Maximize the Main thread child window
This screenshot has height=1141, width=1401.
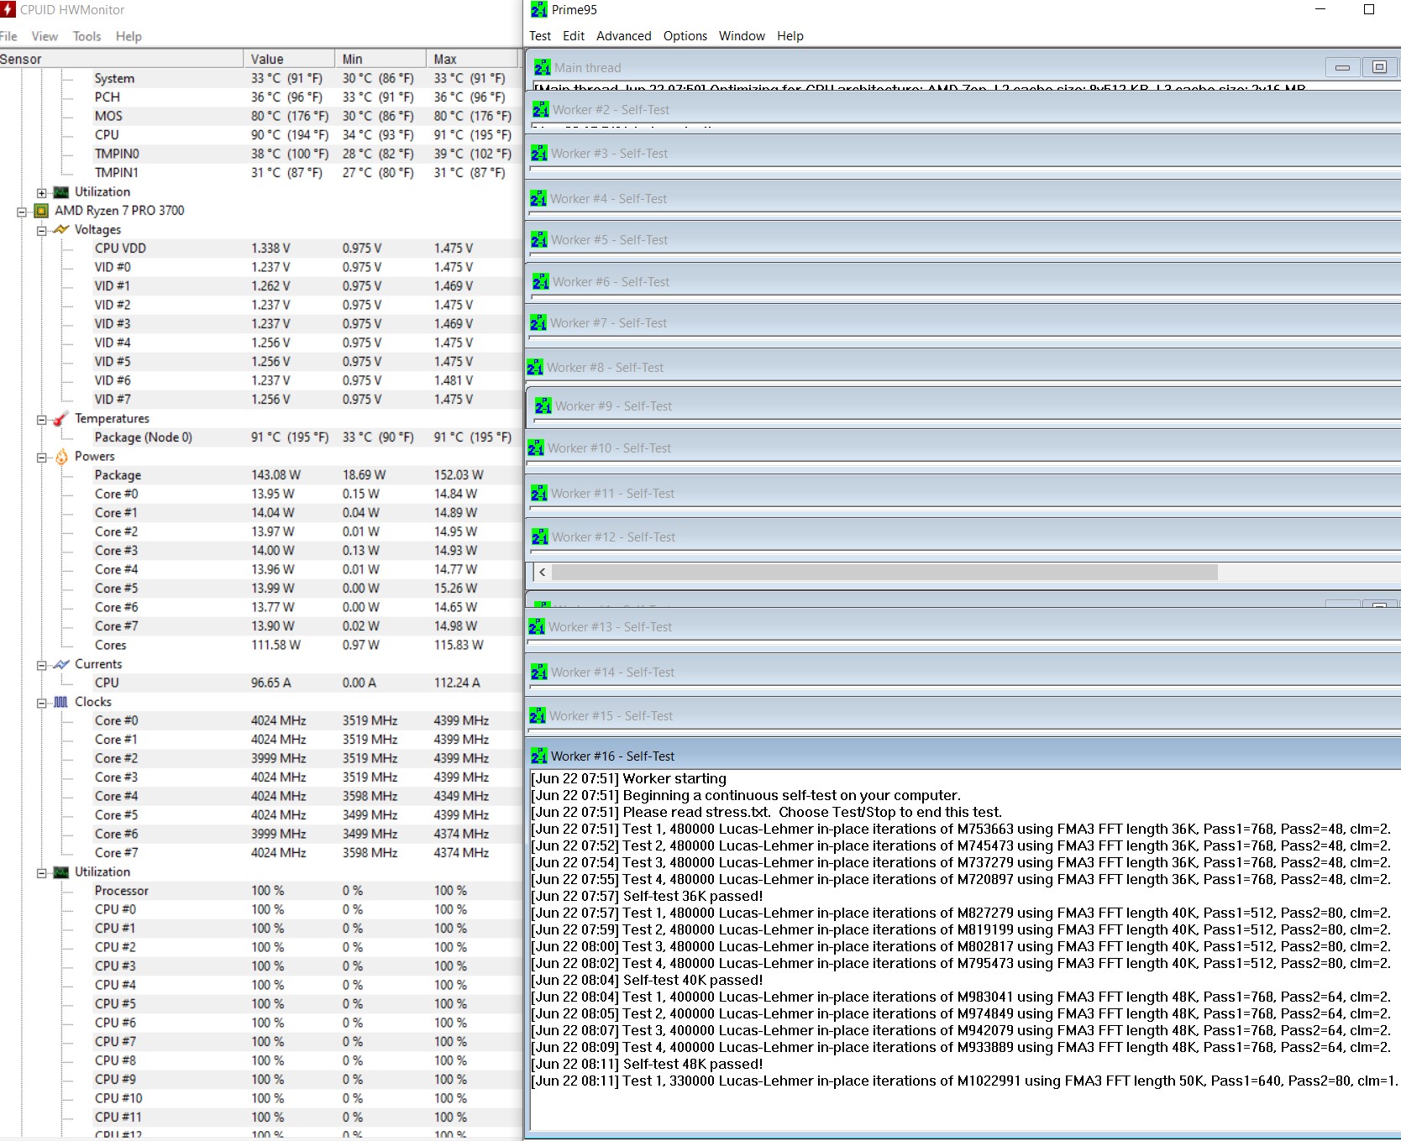[x=1379, y=67]
